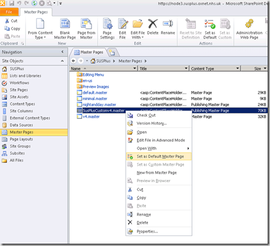The image size is (270, 246).
Task: Open Site Assets in navigation pane
Action: (19, 97)
